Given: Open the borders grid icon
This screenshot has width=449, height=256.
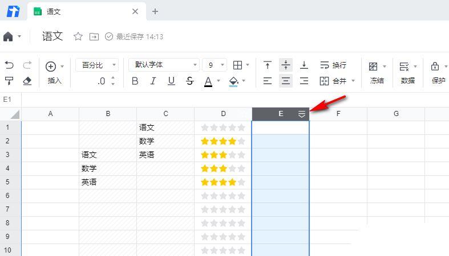Looking at the screenshot, I should (x=238, y=65).
